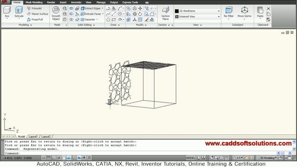Select the Polygon draw tool

coord(108,19)
